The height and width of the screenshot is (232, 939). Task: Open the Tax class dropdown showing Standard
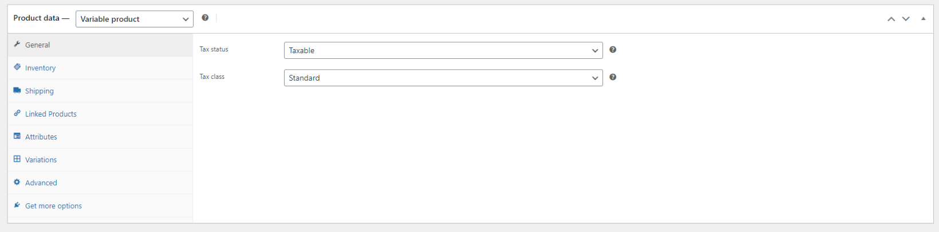pyautogui.click(x=443, y=78)
